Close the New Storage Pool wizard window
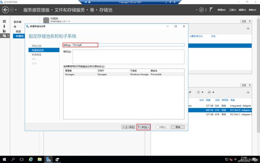 (184, 26)
